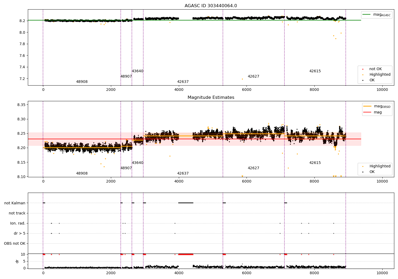
Task: Click the 8.25 y-axis tick label
Action: click(x=21, y=133)
